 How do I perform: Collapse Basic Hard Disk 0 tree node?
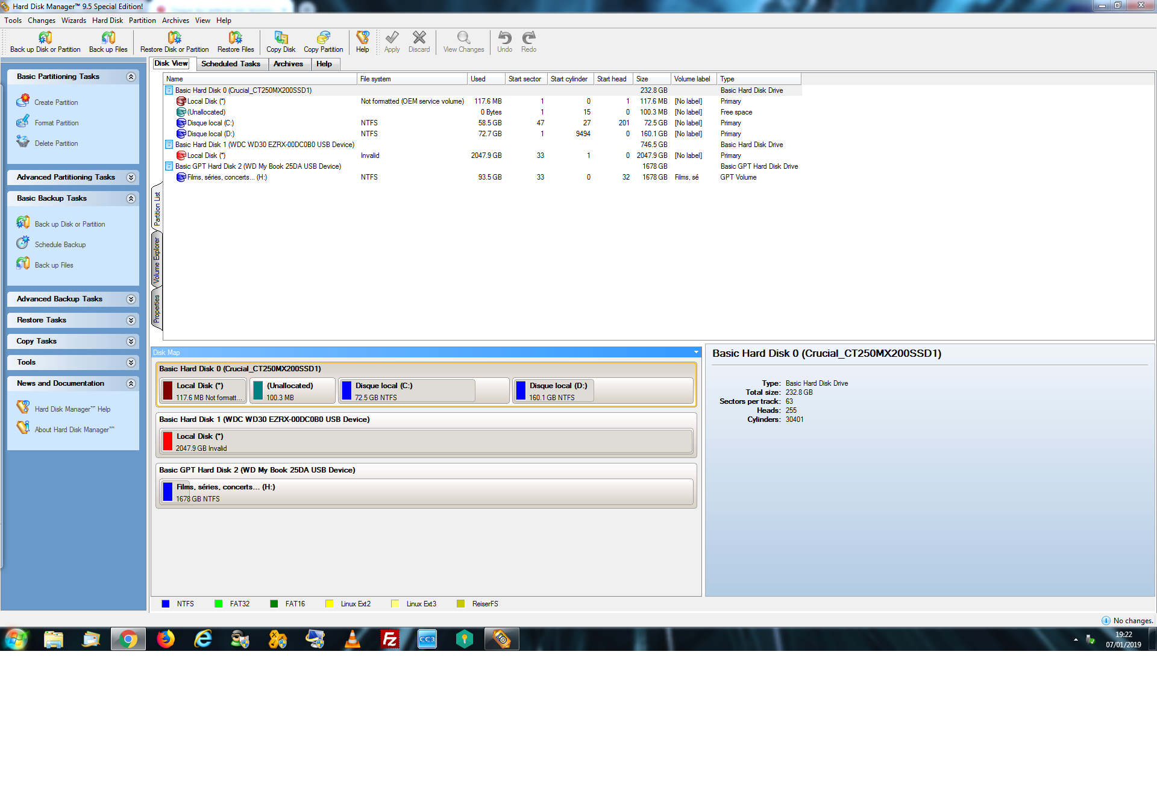(x=169, y=90)
